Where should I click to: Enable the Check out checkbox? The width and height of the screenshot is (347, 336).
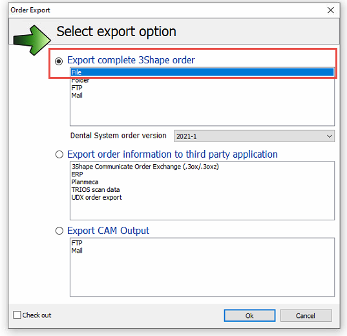pos(17,315)
